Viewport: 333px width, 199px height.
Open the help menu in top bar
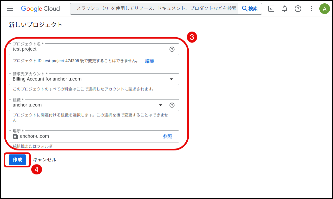(x=298, y=9)
